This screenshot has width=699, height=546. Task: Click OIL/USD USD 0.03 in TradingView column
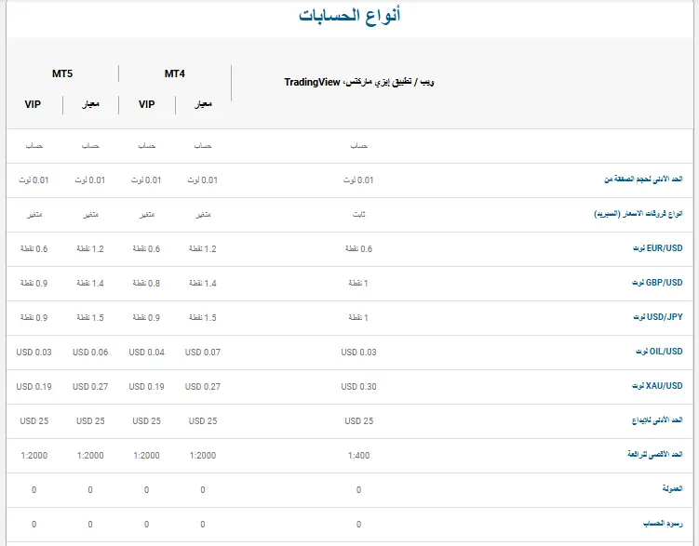click(359, 353)
